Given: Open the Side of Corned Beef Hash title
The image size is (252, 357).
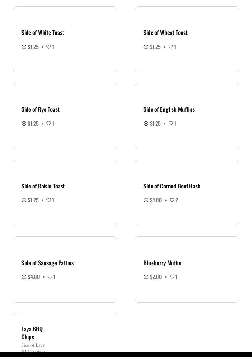Looking at the screenshot, I should click(172, 186).
